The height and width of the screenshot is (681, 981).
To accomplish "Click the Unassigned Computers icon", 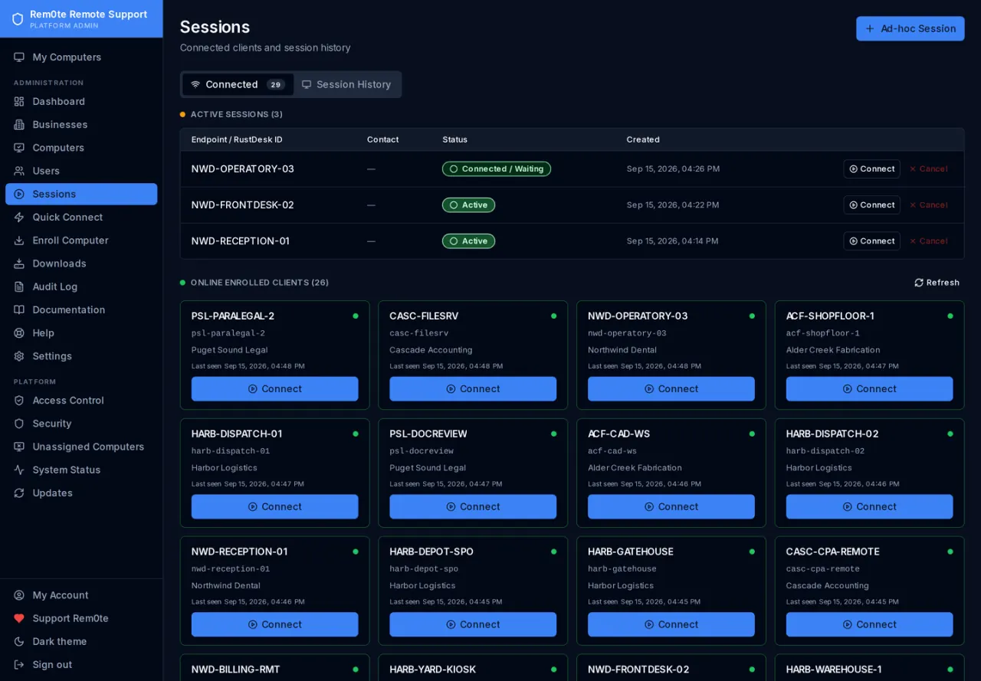I will coord(19,447).
